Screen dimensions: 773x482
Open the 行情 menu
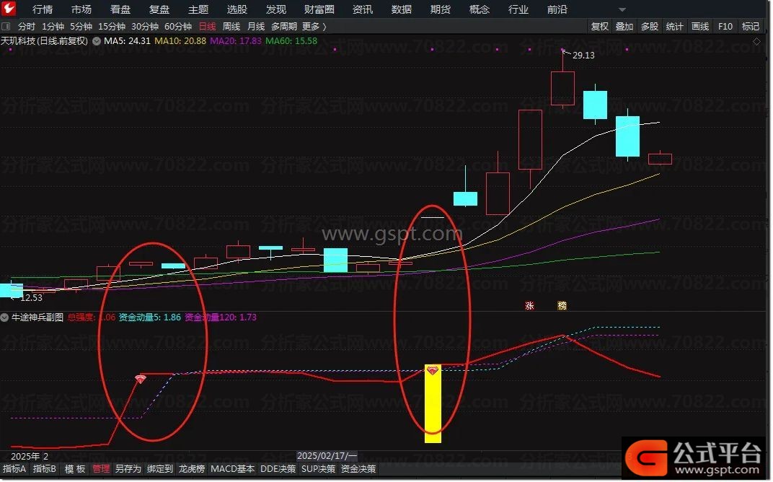(x=43, y=10)
